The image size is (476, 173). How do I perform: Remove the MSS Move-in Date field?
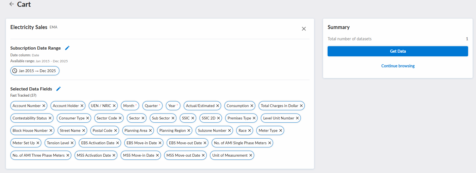[157, 155]
